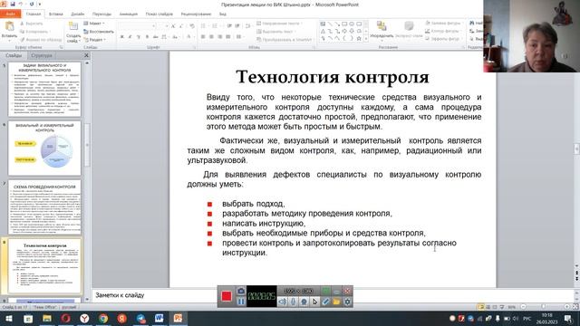Click Преобразовать в SmartArt
This screenshot has width=580, height=326.
(x=285, y=40)
